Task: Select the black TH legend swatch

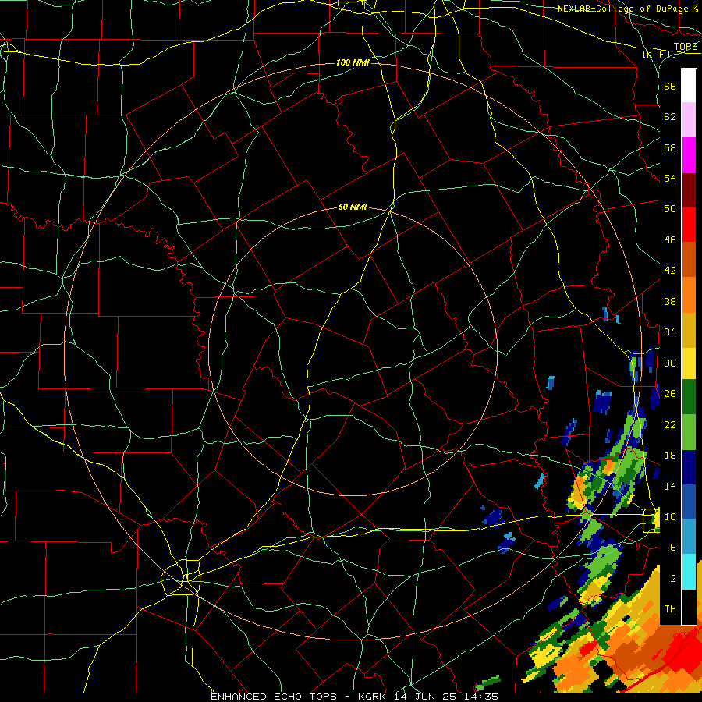Action: (x=689, y=607)
